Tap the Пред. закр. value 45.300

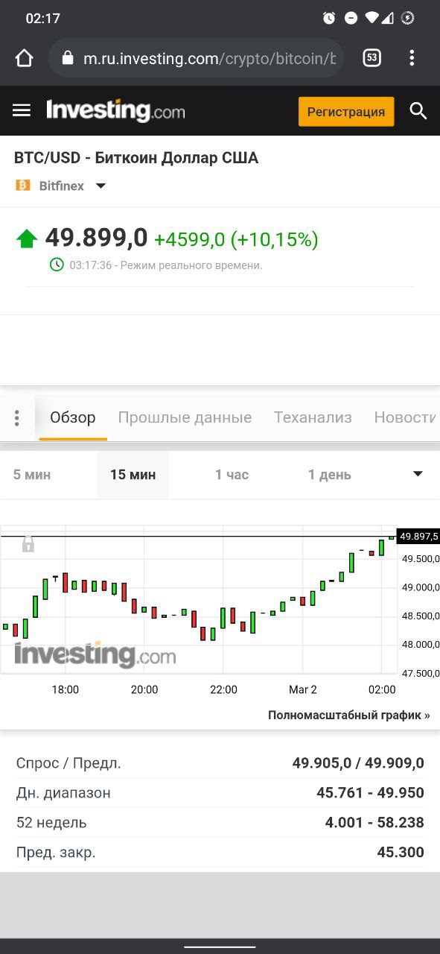401,853
